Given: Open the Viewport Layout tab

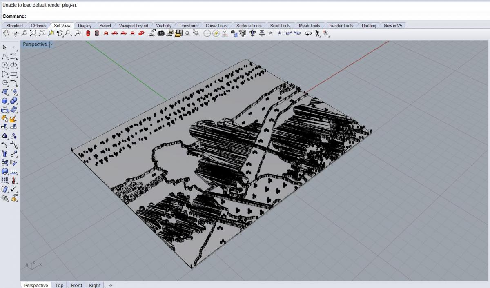Looking at the screenshot, I should [x=134, y=26].
